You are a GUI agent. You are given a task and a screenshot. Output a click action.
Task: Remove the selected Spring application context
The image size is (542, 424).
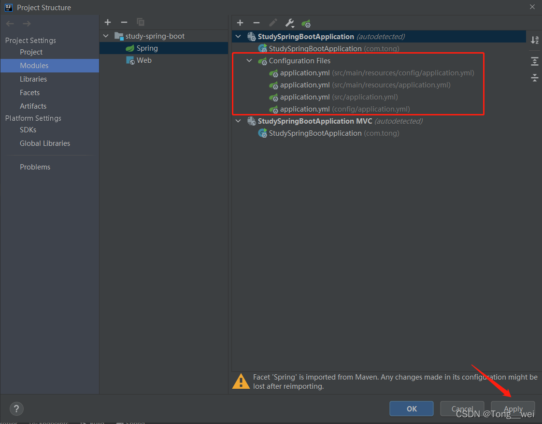(257, 23)
